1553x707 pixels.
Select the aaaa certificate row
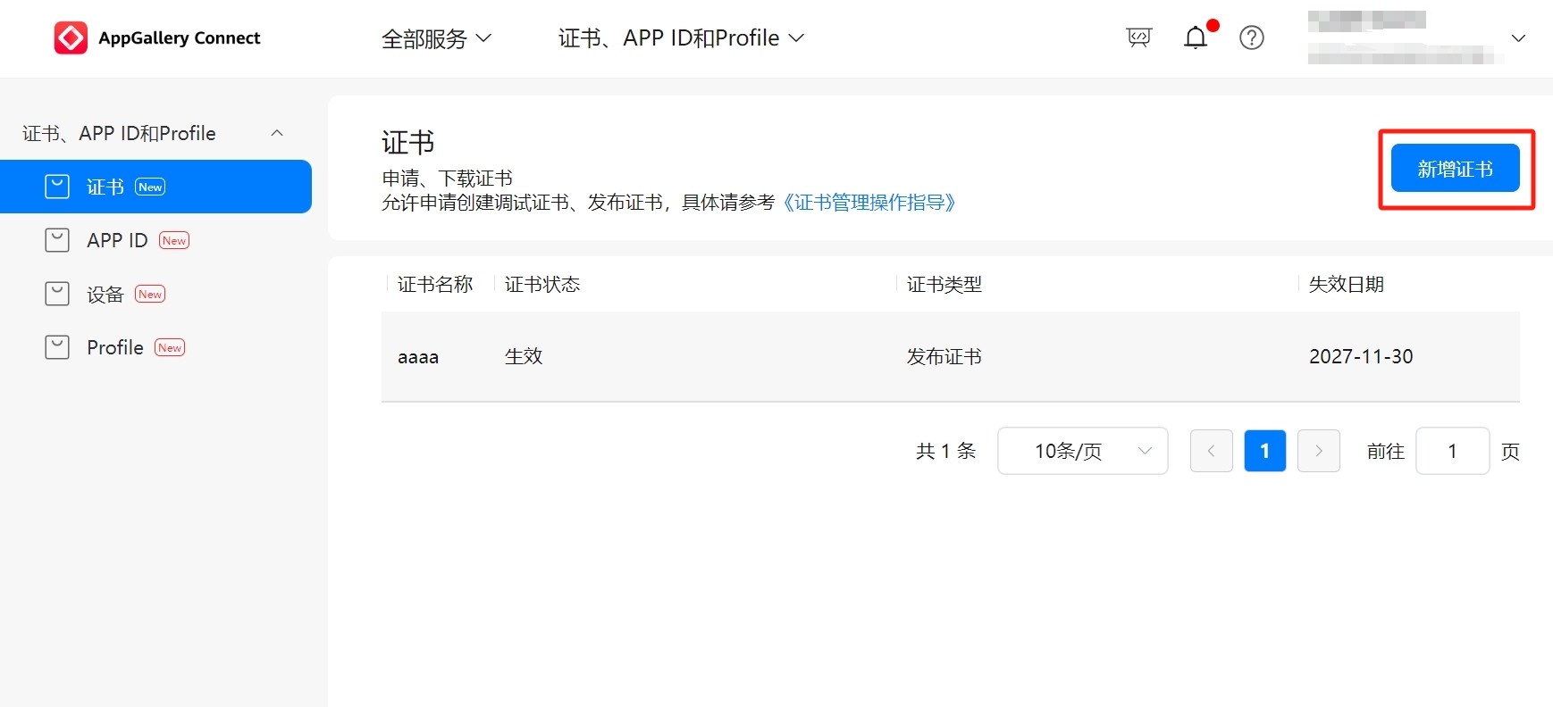pyautogui.click(x=950, y=356)
